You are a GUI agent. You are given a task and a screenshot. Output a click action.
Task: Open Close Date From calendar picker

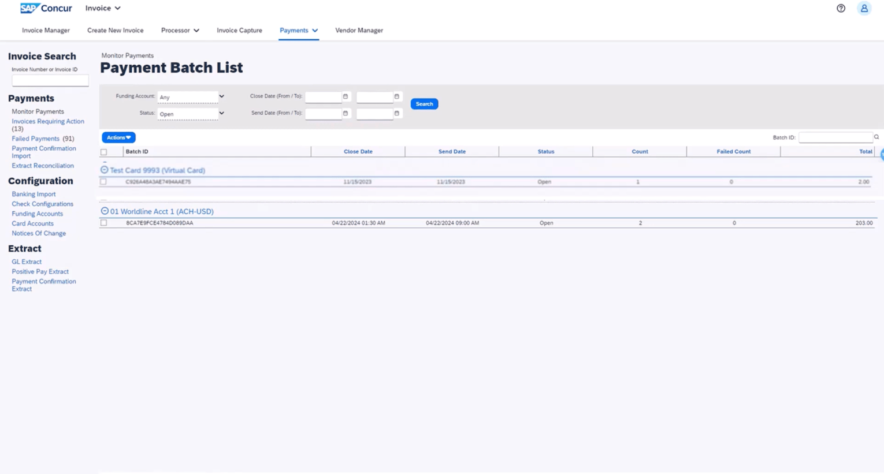coord(346,96)
